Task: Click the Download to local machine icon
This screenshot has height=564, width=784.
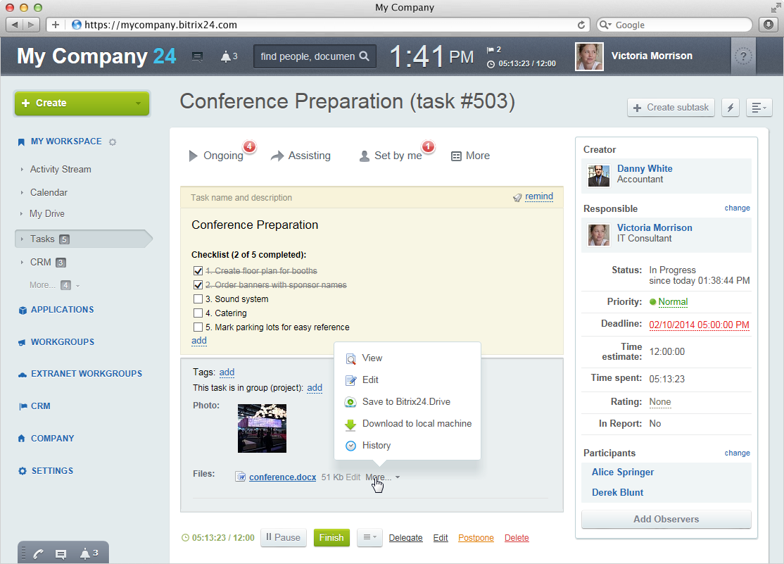Action: (x=350, y=424)
